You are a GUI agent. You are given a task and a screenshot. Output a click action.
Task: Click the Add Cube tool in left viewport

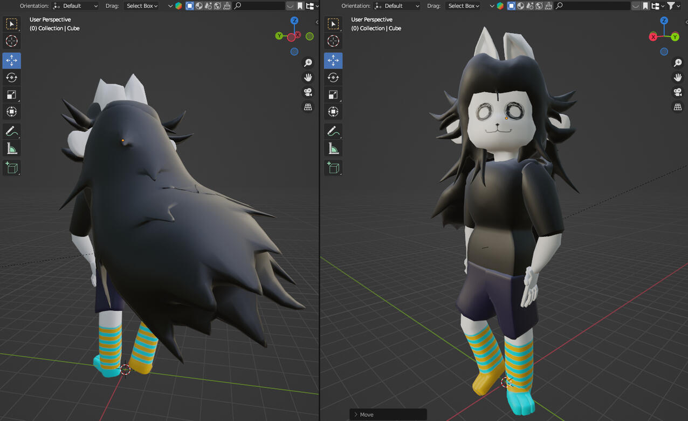tap(11, 168)
